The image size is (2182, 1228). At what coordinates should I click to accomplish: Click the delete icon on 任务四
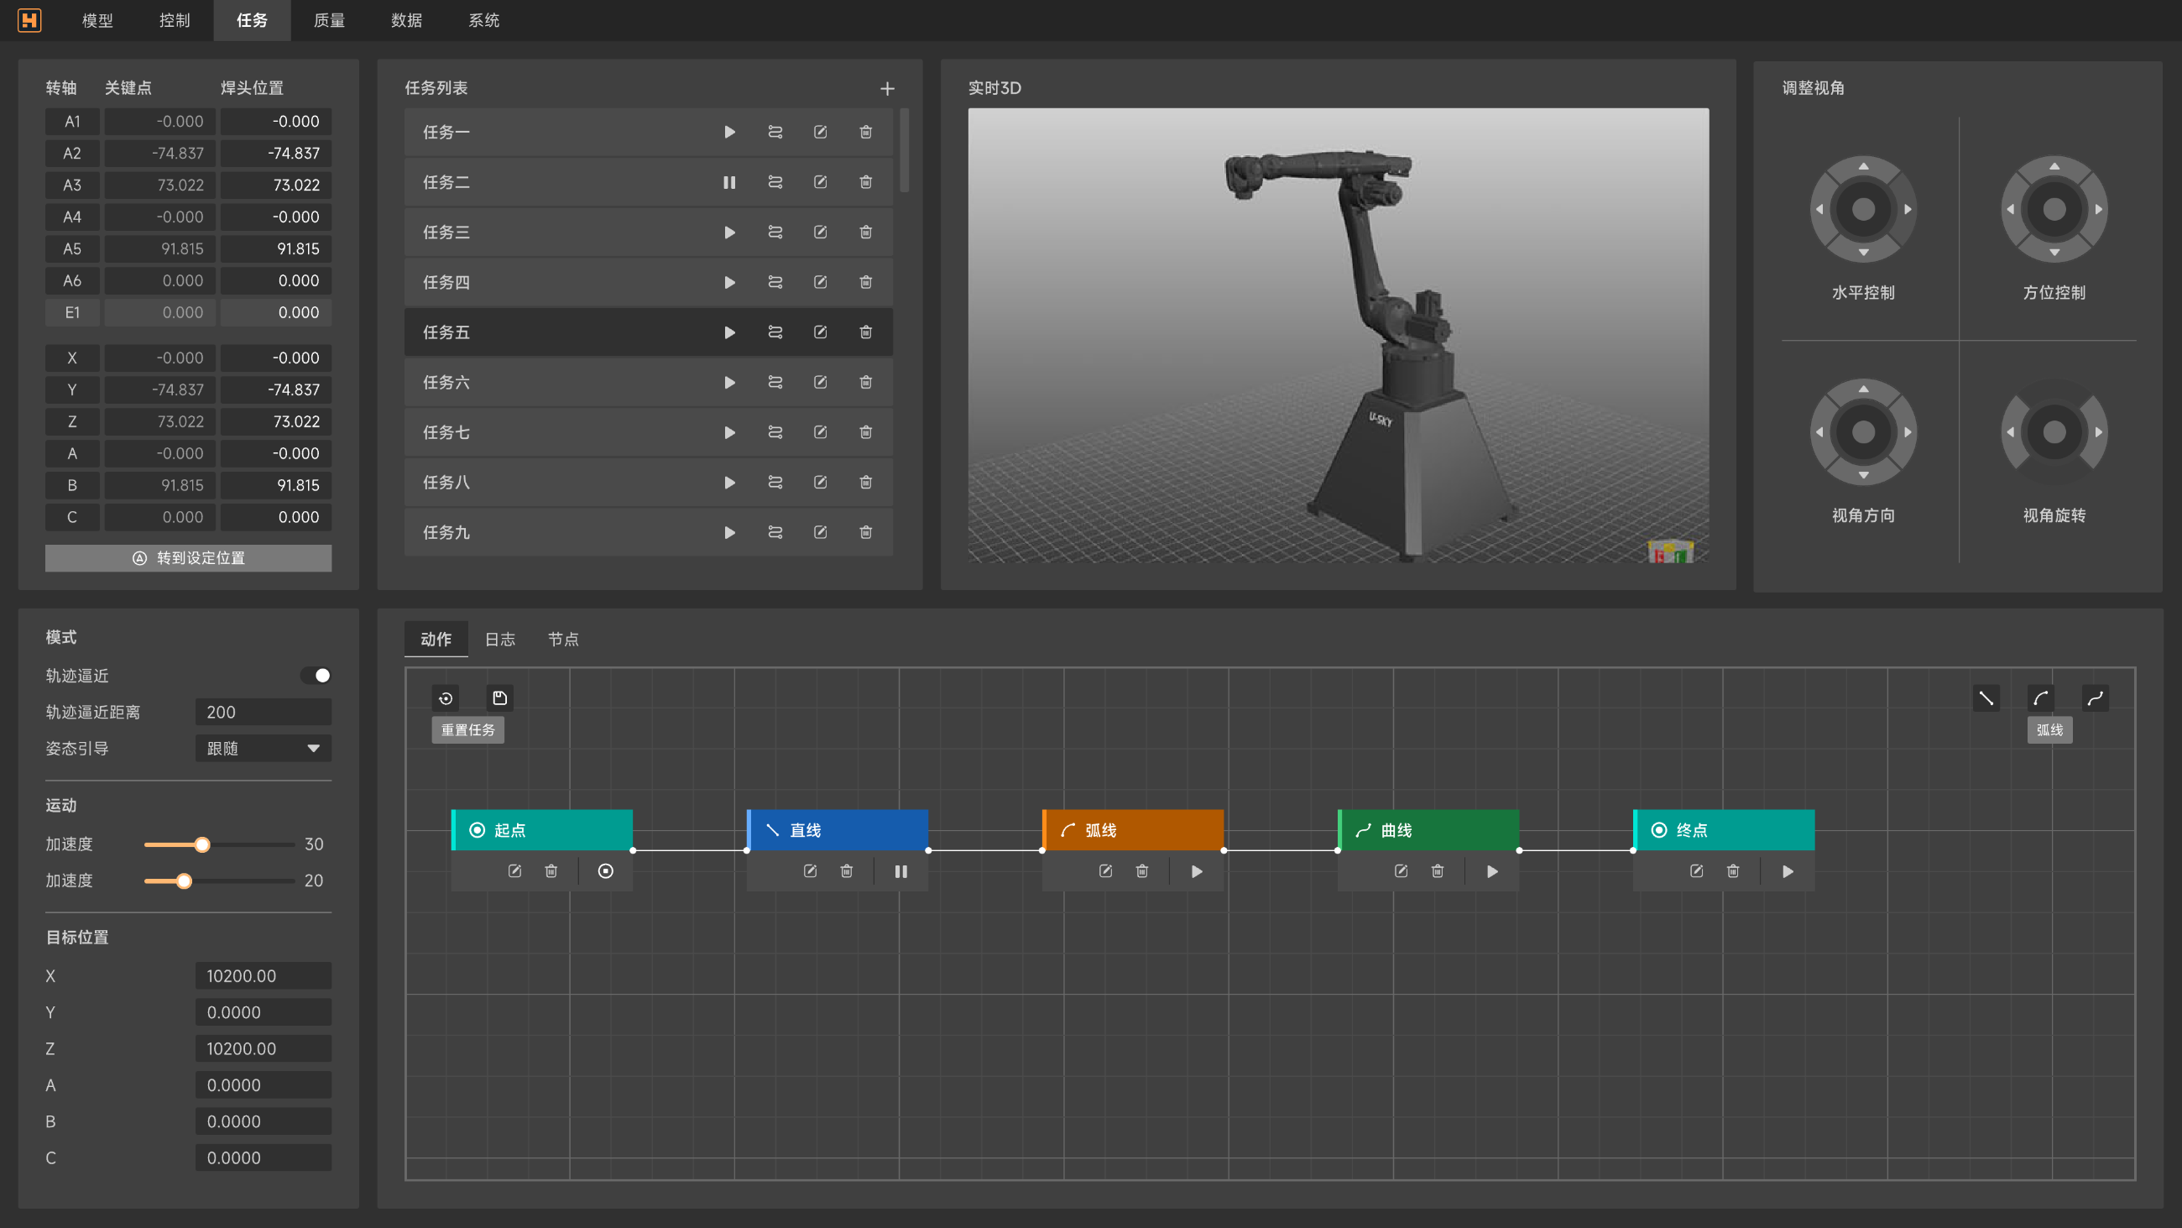(x=866, y=282)
